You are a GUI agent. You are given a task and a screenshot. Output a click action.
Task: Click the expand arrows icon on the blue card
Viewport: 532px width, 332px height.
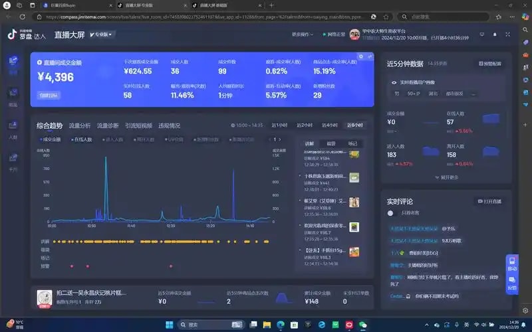coord(370,56)
